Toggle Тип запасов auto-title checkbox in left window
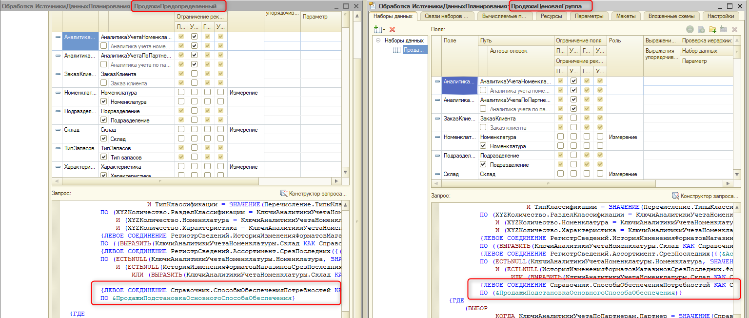 [104, 157]
